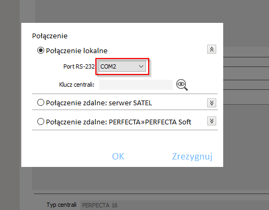Expand the PERFECTA»PERFECTA Soft section
This screenshot has width=269, height=210.
[x=211, y=121]
